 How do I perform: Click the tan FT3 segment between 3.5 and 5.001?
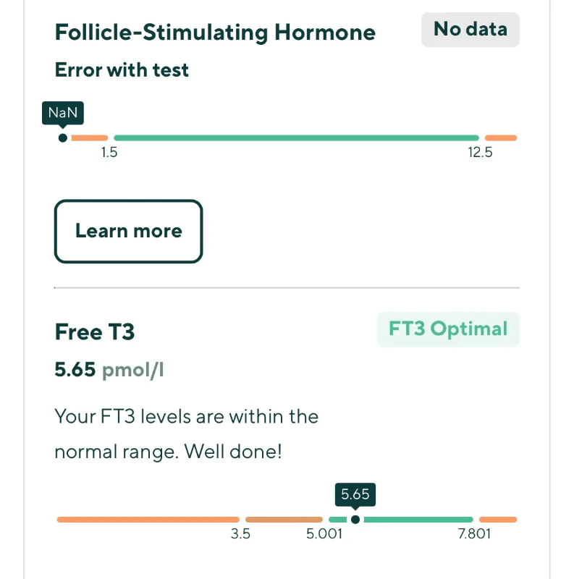pyautogui.click(x=284, y=520)
